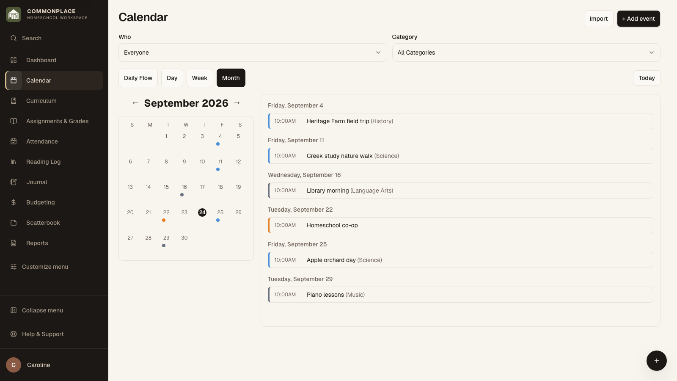Open Library morning event
This screenshot has height=381, width=677.
(460, 190)
